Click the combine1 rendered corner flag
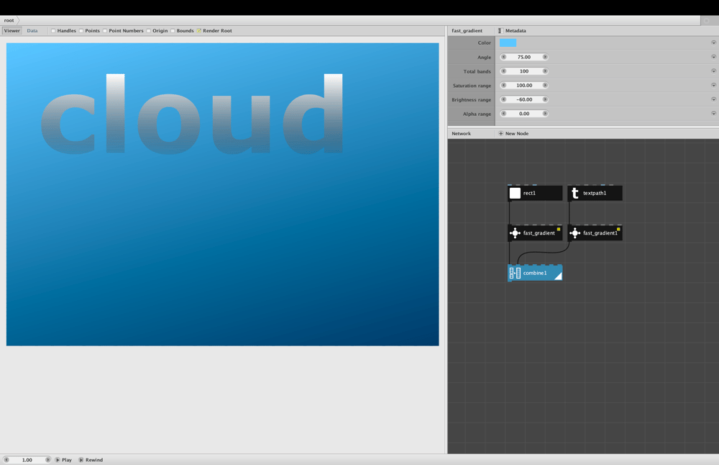The width and height of the screenshot is (719, 465). tap(559, 276)
